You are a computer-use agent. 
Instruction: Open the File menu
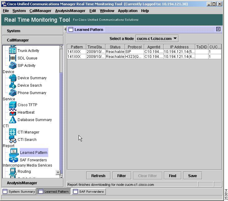tap(6, 11)
